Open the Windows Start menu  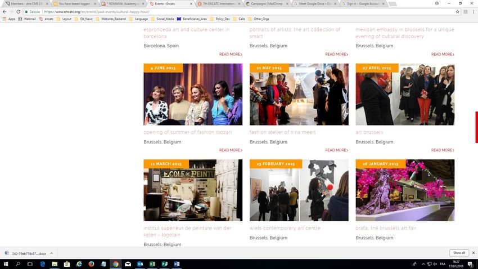click(x=6, y=264)
